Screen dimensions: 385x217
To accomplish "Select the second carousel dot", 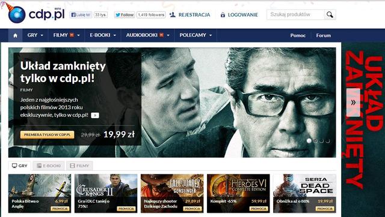I will tap(315, 141).
